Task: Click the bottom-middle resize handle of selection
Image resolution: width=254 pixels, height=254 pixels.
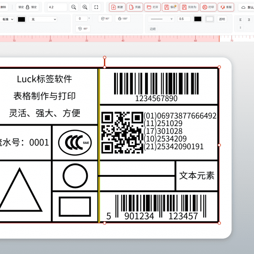Action: (x=105, y=223)
